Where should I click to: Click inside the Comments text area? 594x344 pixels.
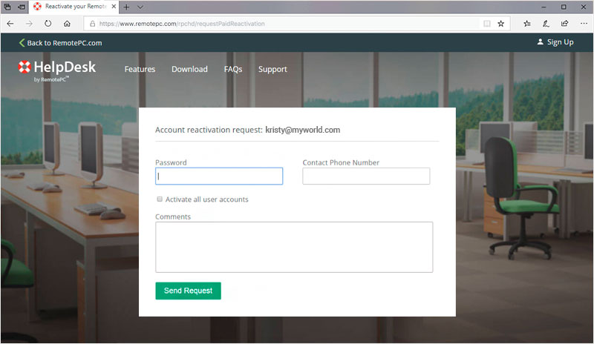pyautogui.click(x=294, y=247)
